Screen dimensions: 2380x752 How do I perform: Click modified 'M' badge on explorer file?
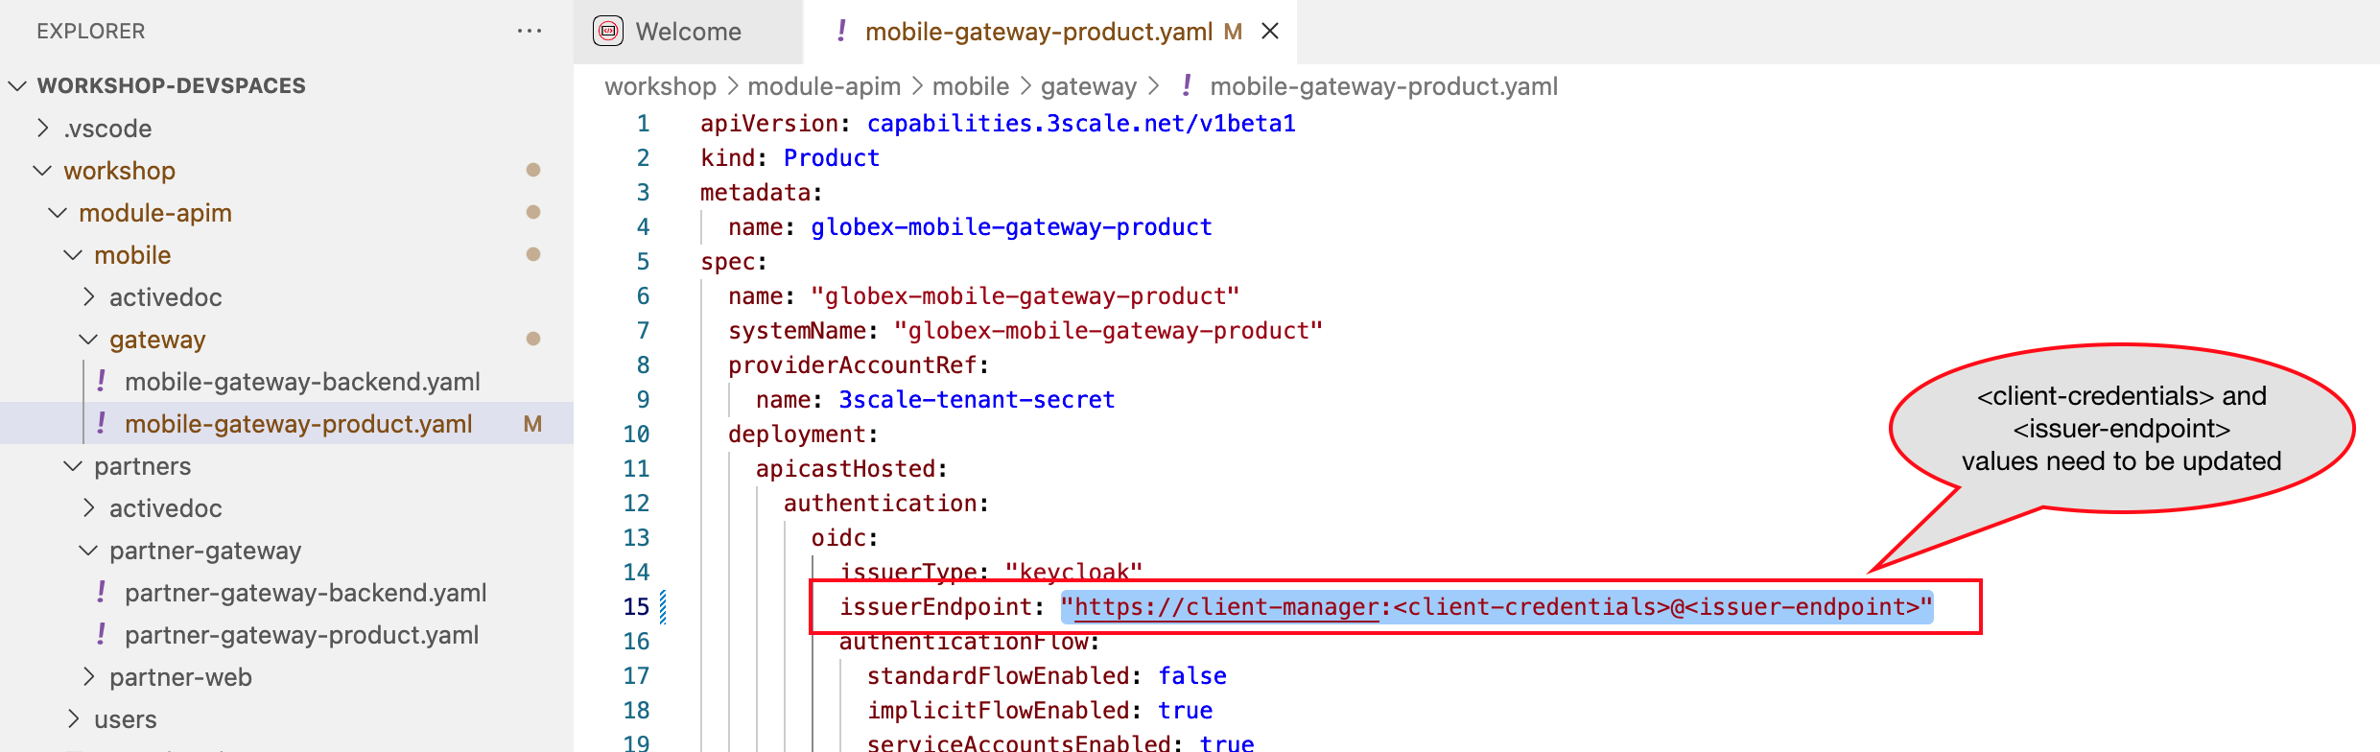click(x=532, y=423)
